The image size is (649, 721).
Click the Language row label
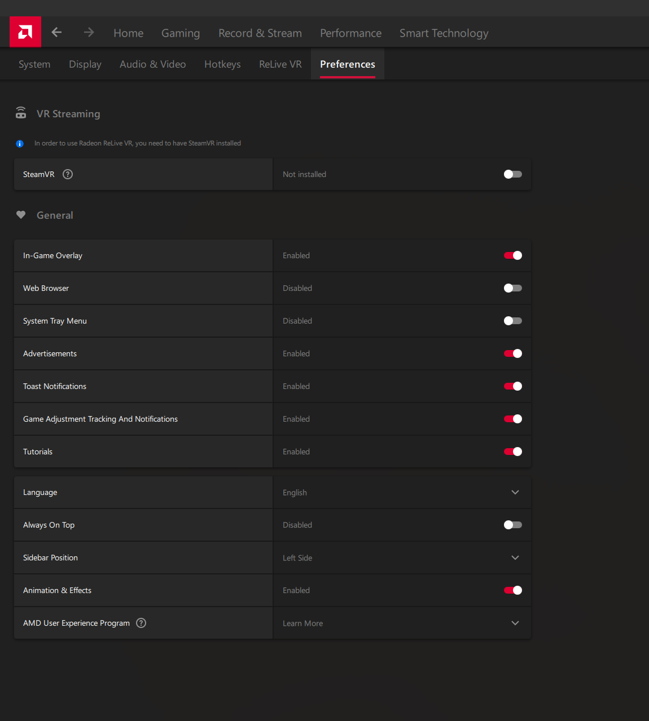(40, 492)
